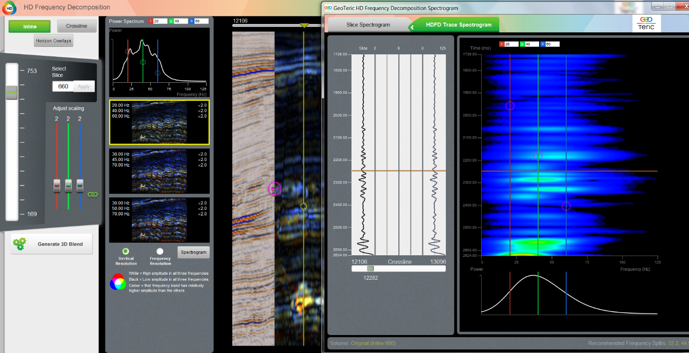Click the green chain link scaling icon
Viewport: 689px width, 353px height.
pos(93,194)
